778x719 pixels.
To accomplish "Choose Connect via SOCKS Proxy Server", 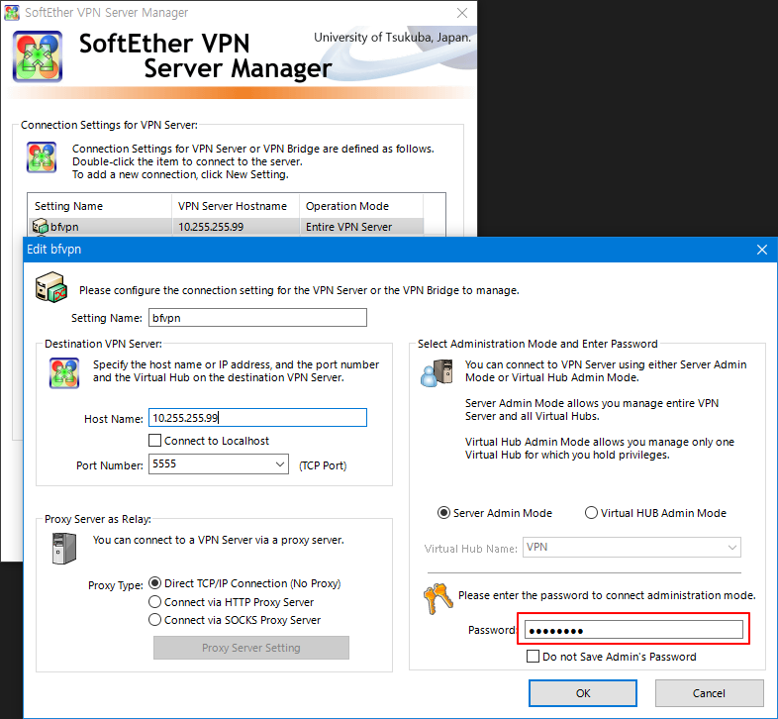I will 155,620.
